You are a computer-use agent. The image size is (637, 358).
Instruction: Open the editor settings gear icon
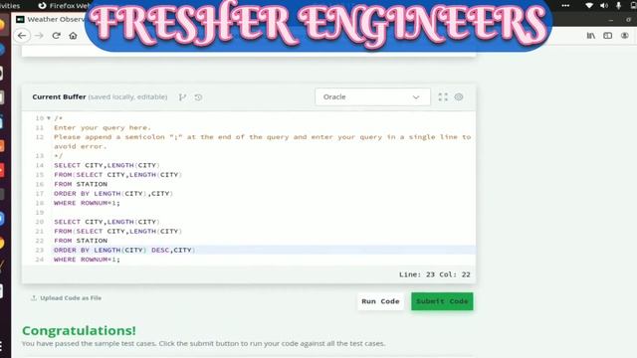tap(459, 97)
